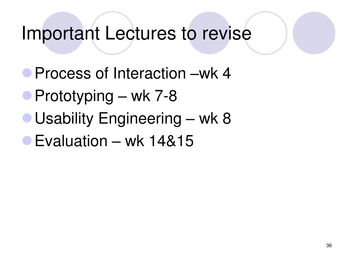Click the first outlined circle in header
The width and height of the screenshot is (353, 264).
112,33
